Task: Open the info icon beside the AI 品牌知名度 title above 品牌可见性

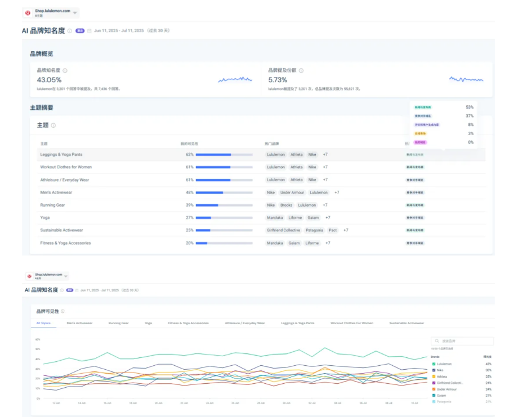Action: [x=62, y=290]
